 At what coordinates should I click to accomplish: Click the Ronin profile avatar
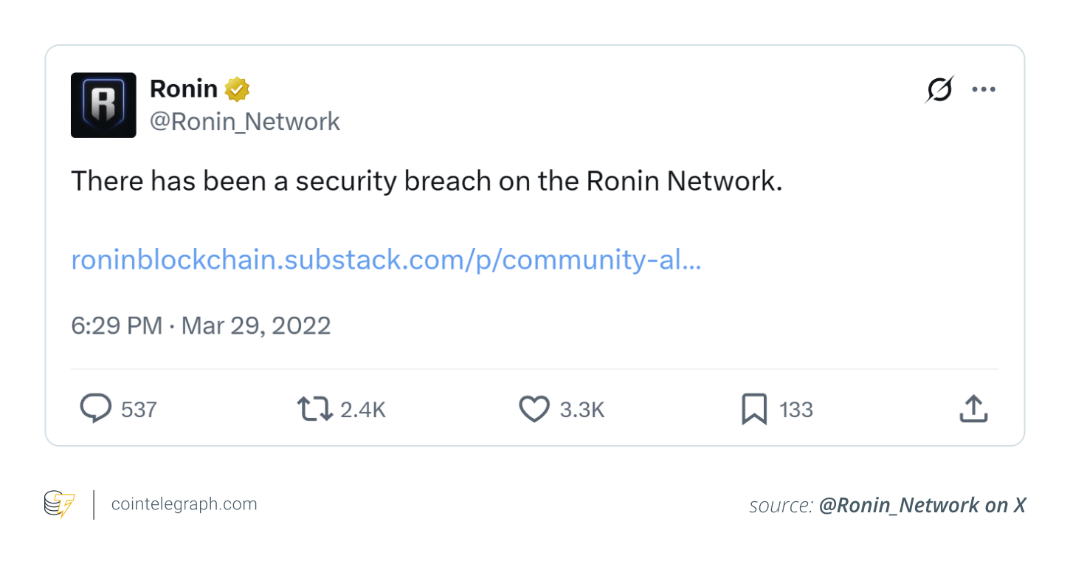point(103,105)
